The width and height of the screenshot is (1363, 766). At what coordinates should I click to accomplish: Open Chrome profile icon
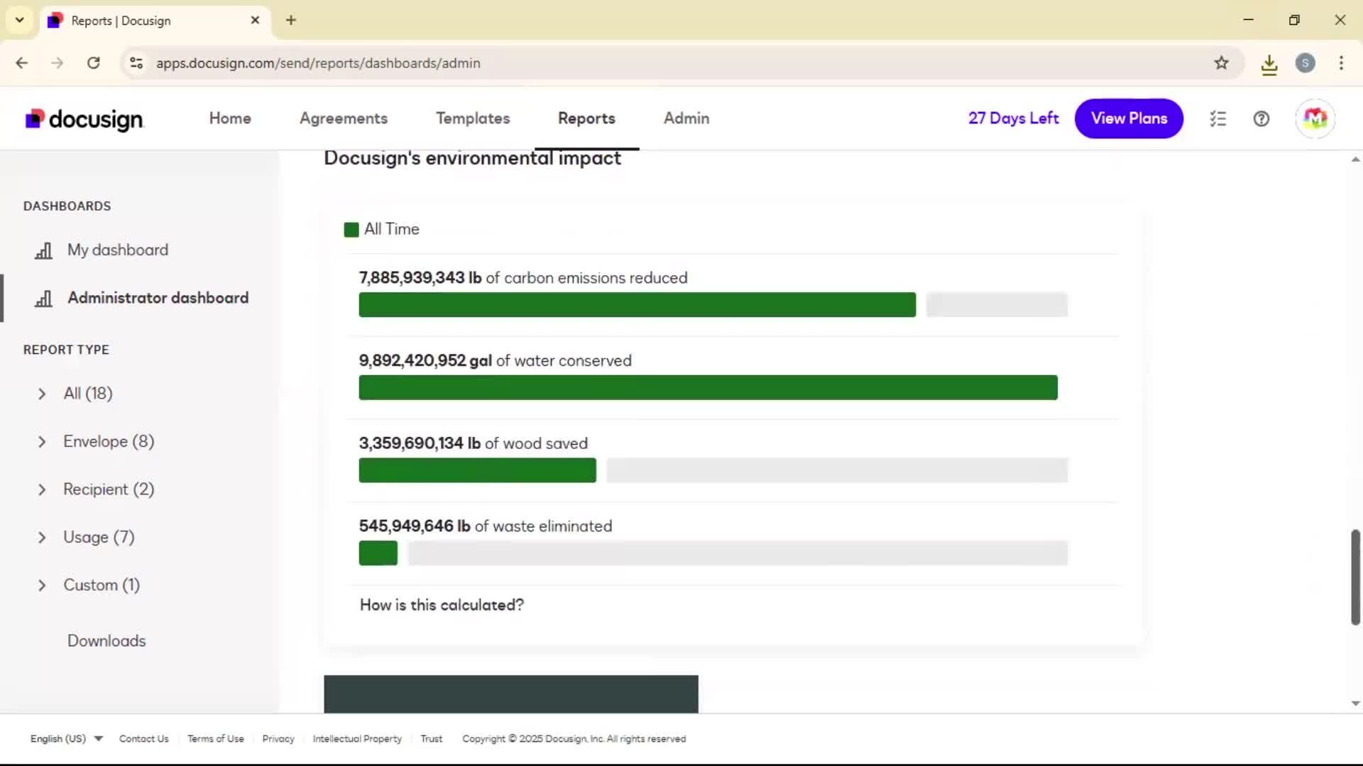[x=1305, y=63]
